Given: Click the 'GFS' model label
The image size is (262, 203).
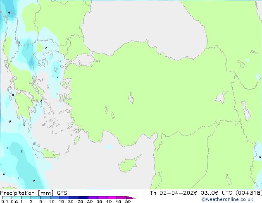Looking at the screenshot, I should [x=62, y=193].
